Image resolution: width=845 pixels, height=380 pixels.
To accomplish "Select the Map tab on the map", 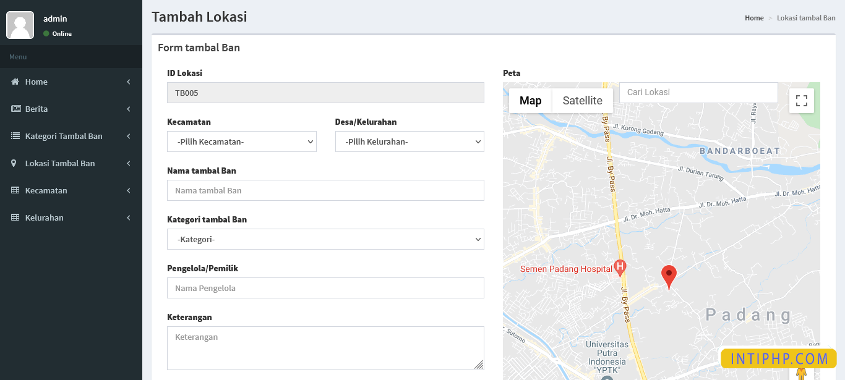I will (x=530, y=100).
